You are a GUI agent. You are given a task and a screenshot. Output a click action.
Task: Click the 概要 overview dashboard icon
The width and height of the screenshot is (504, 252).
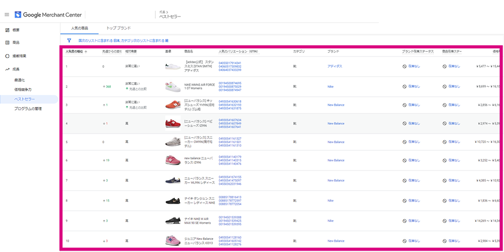click(x=7, y=30)
